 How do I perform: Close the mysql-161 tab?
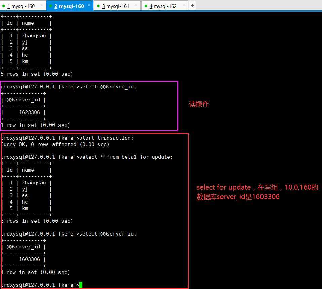[x=136, y=5]
